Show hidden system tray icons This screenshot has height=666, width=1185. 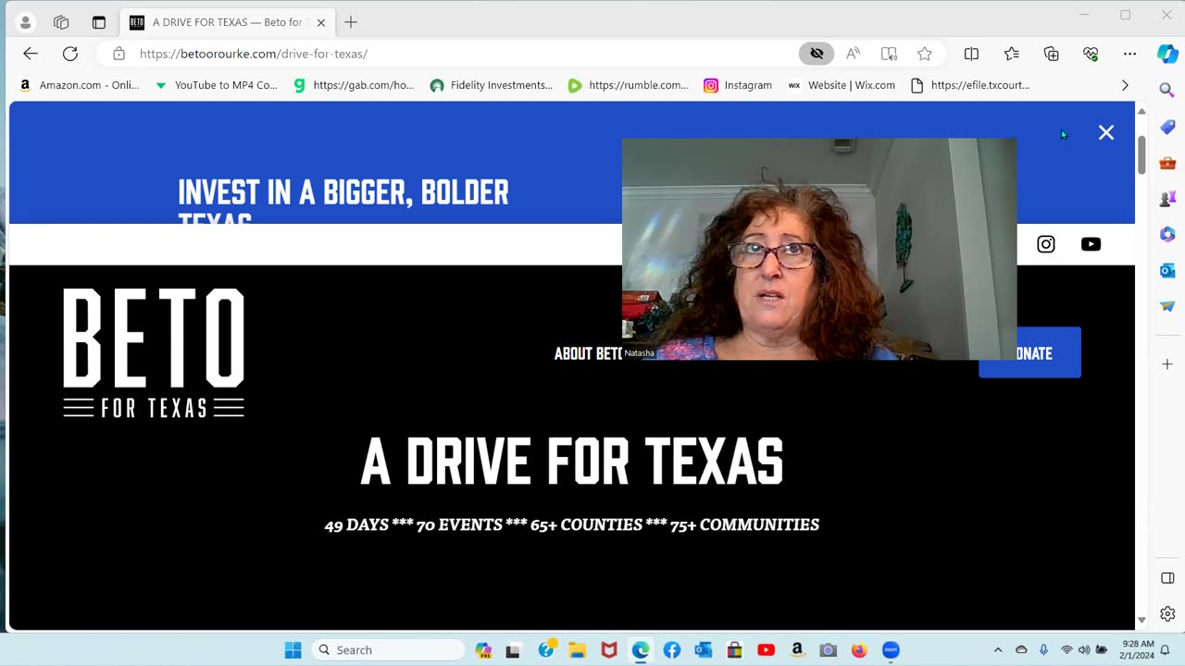(997, 650)
